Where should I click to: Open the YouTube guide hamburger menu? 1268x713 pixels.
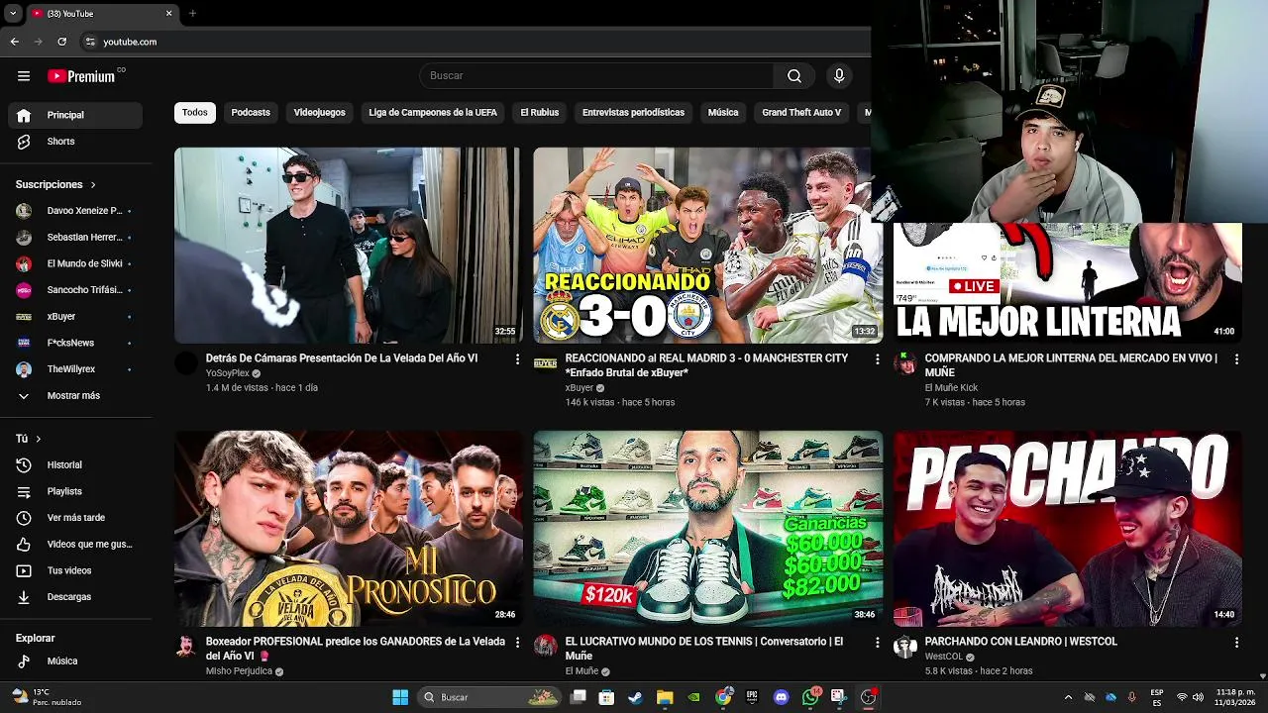[x=24, y=76]
